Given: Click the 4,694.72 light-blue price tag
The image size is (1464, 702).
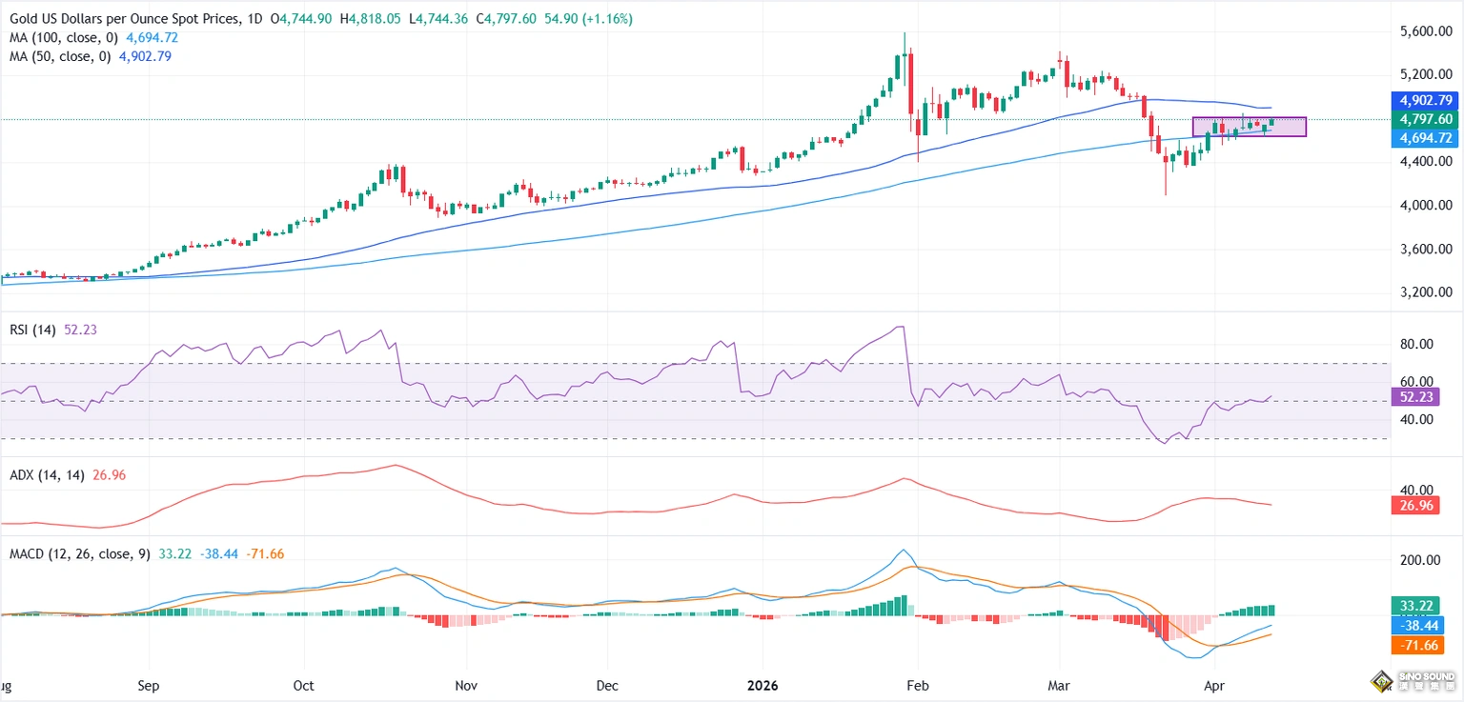Looking at the screenshot, I should [x=1425, y=138].
